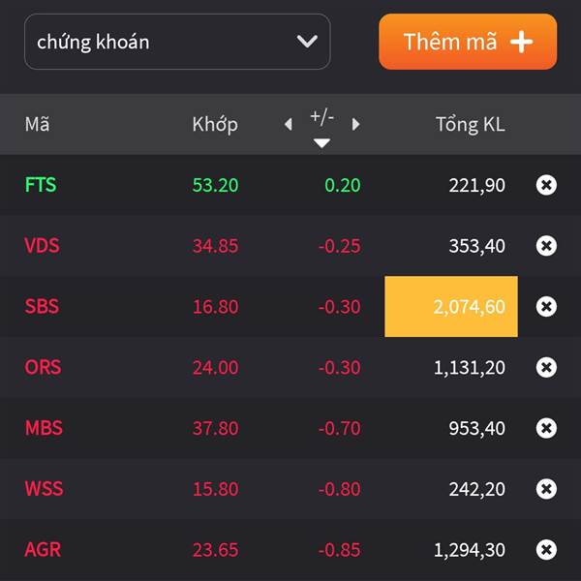Show previous column with left arrow
Image resolution: width=581 pixels, height=581 pixels.
(x=289, y=124)
